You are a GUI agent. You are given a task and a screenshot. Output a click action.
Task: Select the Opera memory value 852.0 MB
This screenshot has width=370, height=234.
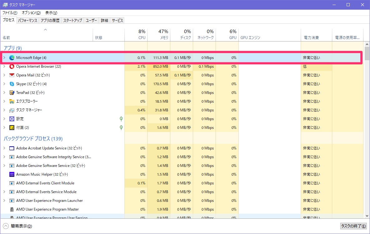point(160,66)
